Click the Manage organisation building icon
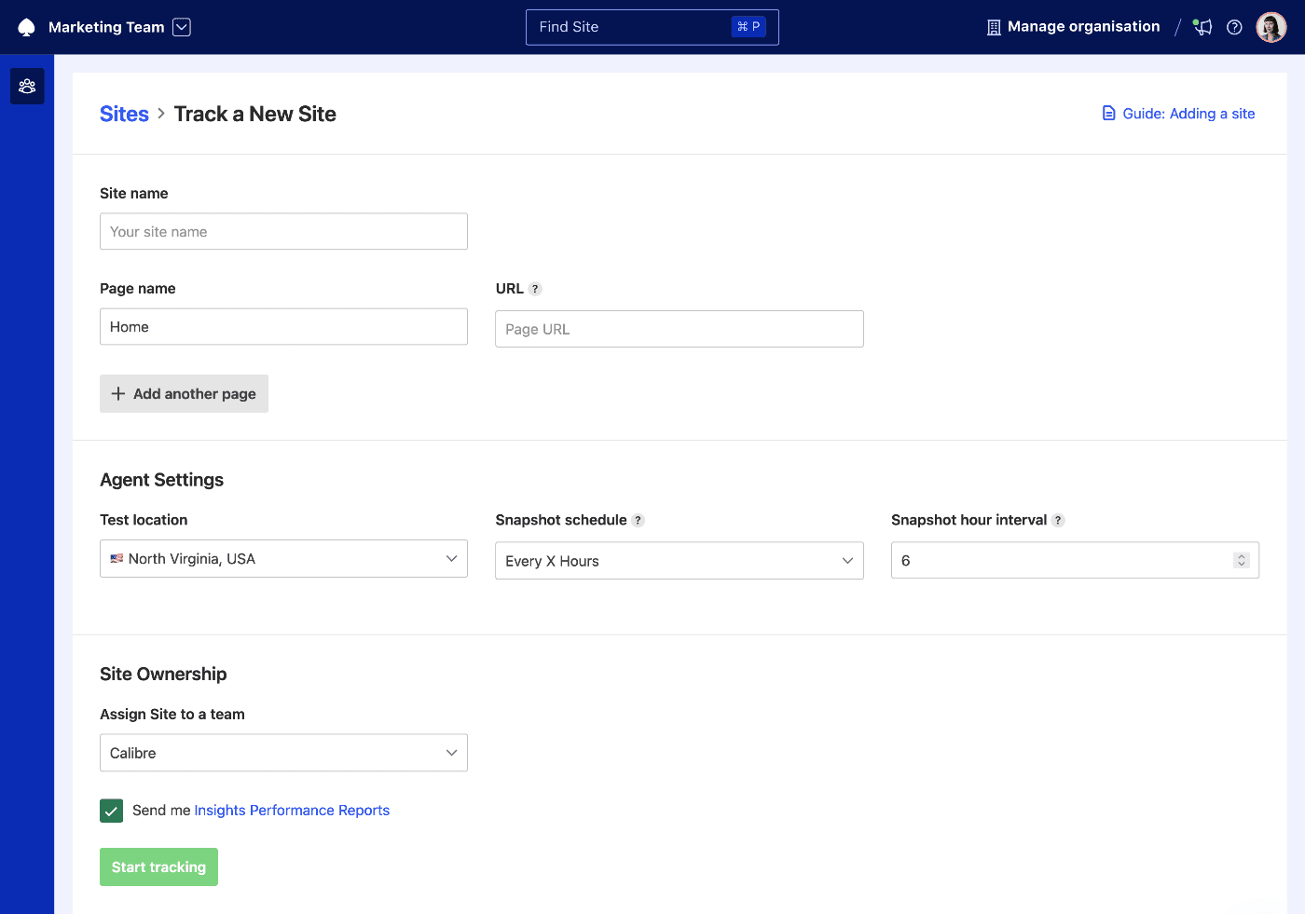The image size is (1305, 914). click(993, 26)
